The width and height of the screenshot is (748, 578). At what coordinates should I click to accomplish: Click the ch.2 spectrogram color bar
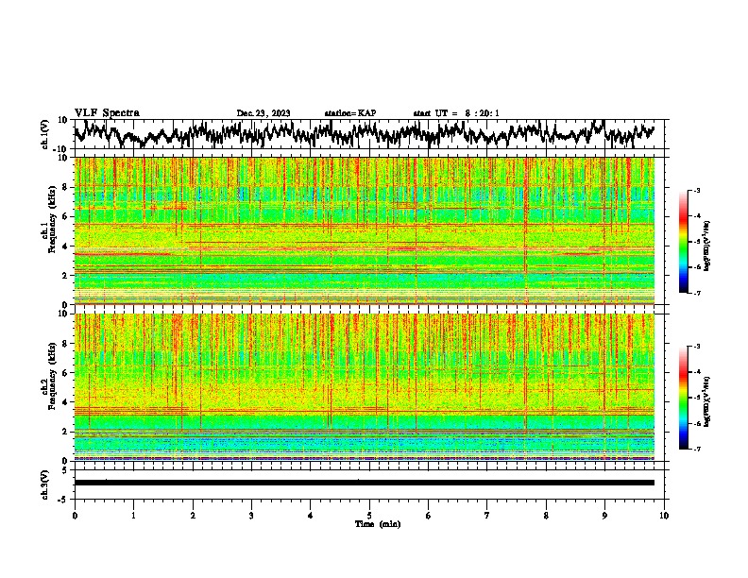[683, 398]
